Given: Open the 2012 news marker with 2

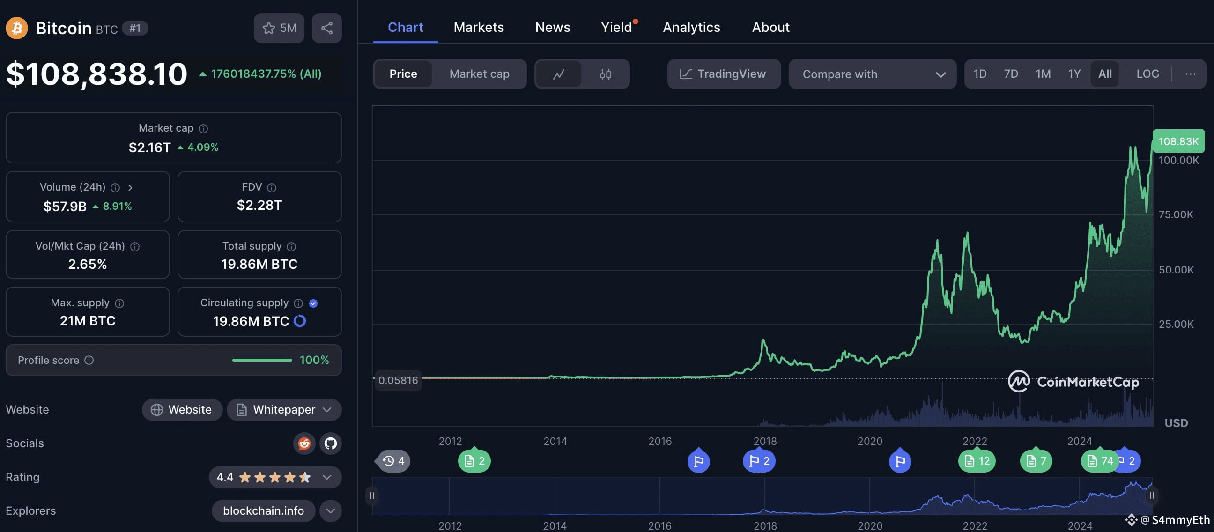Looking at the screenshot, I should coord(474,460).
